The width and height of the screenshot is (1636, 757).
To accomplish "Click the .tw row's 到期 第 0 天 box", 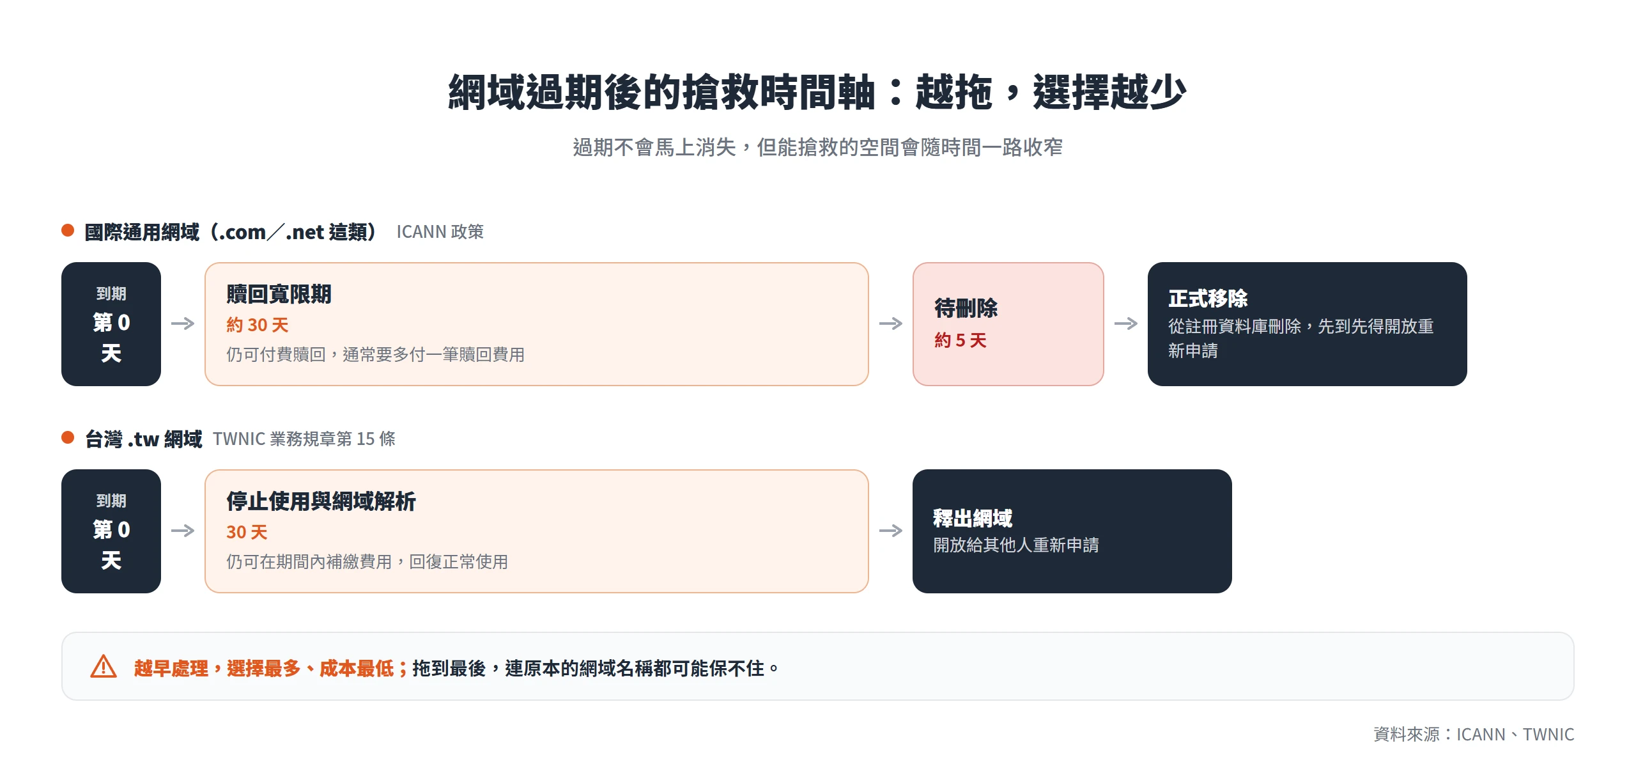I will pyautogui.click(x=111, y=531).
